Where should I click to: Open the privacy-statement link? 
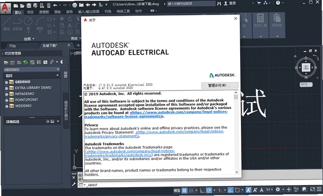pos(154,134)
